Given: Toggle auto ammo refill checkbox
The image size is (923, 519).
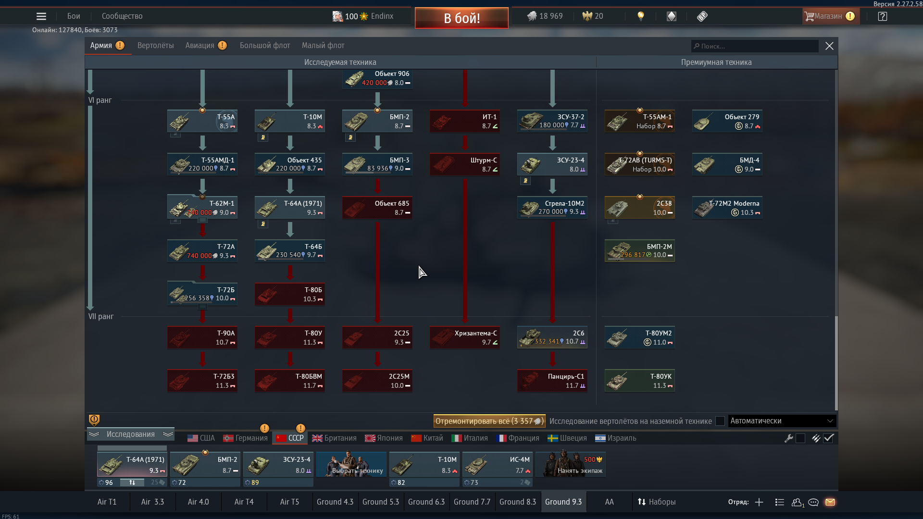Looking at the screenshot, I should tap(828, 438).
